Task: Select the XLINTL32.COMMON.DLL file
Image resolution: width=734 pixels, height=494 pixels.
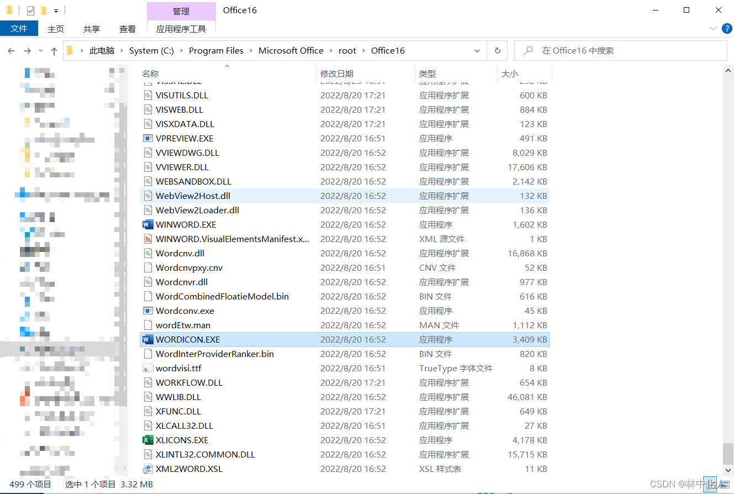Action: tap(345, 454)
